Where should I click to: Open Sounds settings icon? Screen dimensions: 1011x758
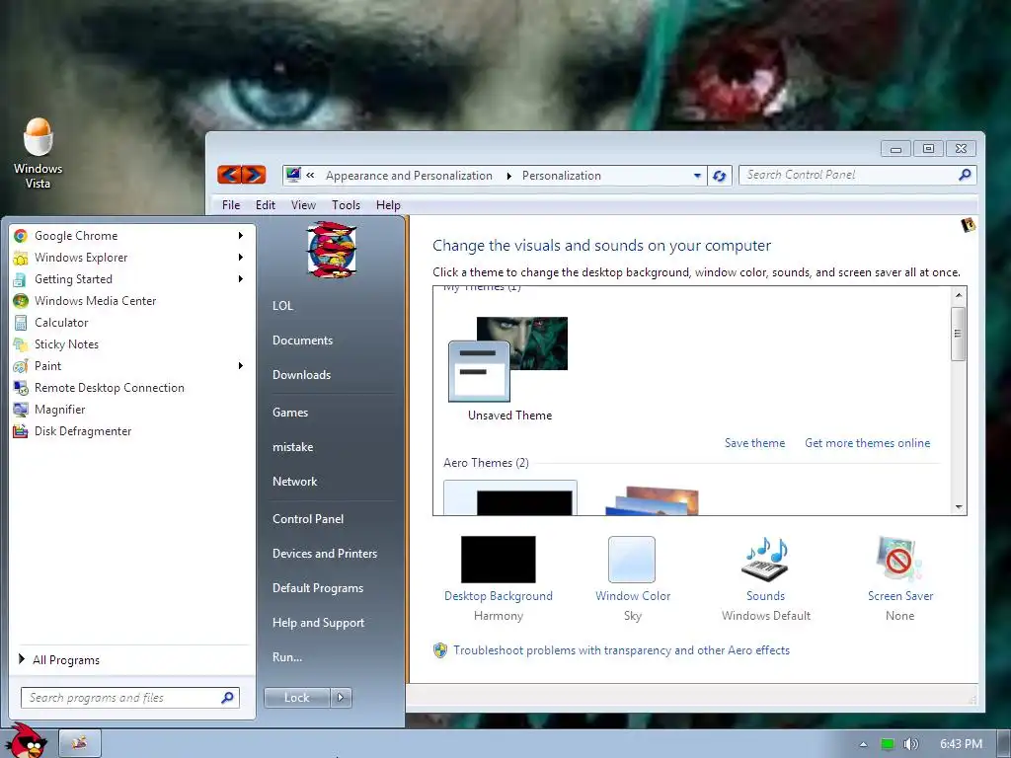point(765,559)
